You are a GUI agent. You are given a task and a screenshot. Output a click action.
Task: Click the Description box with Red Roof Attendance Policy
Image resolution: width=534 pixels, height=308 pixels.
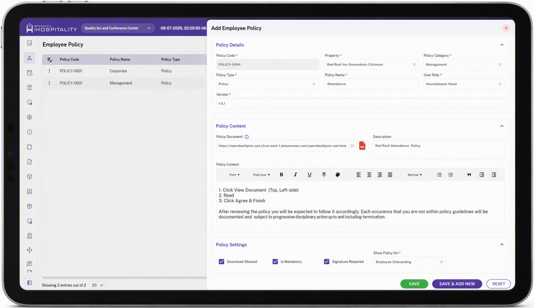click(439, 150)
